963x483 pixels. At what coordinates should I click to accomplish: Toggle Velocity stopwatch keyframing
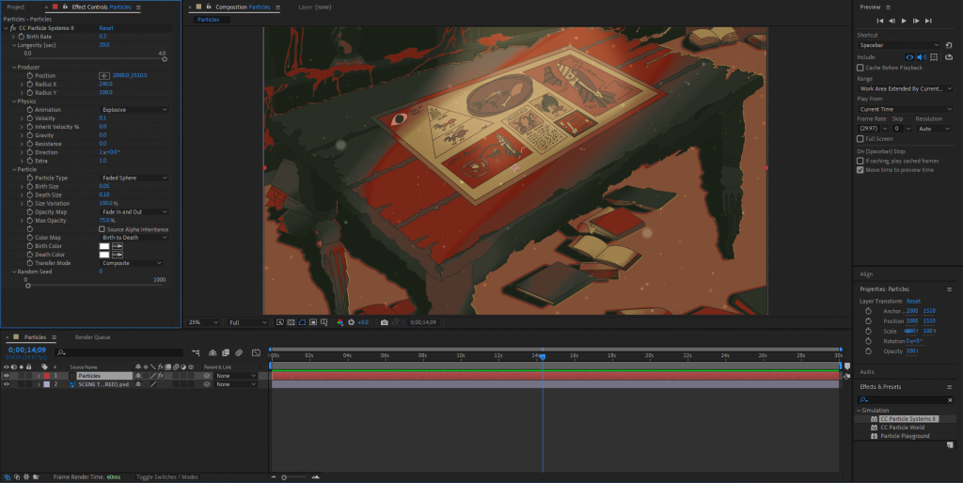(29, 118)
